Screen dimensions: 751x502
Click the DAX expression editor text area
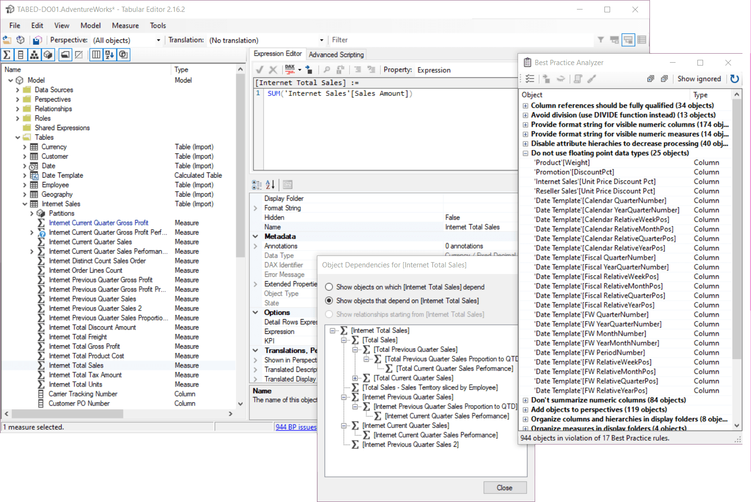[390, 130]
